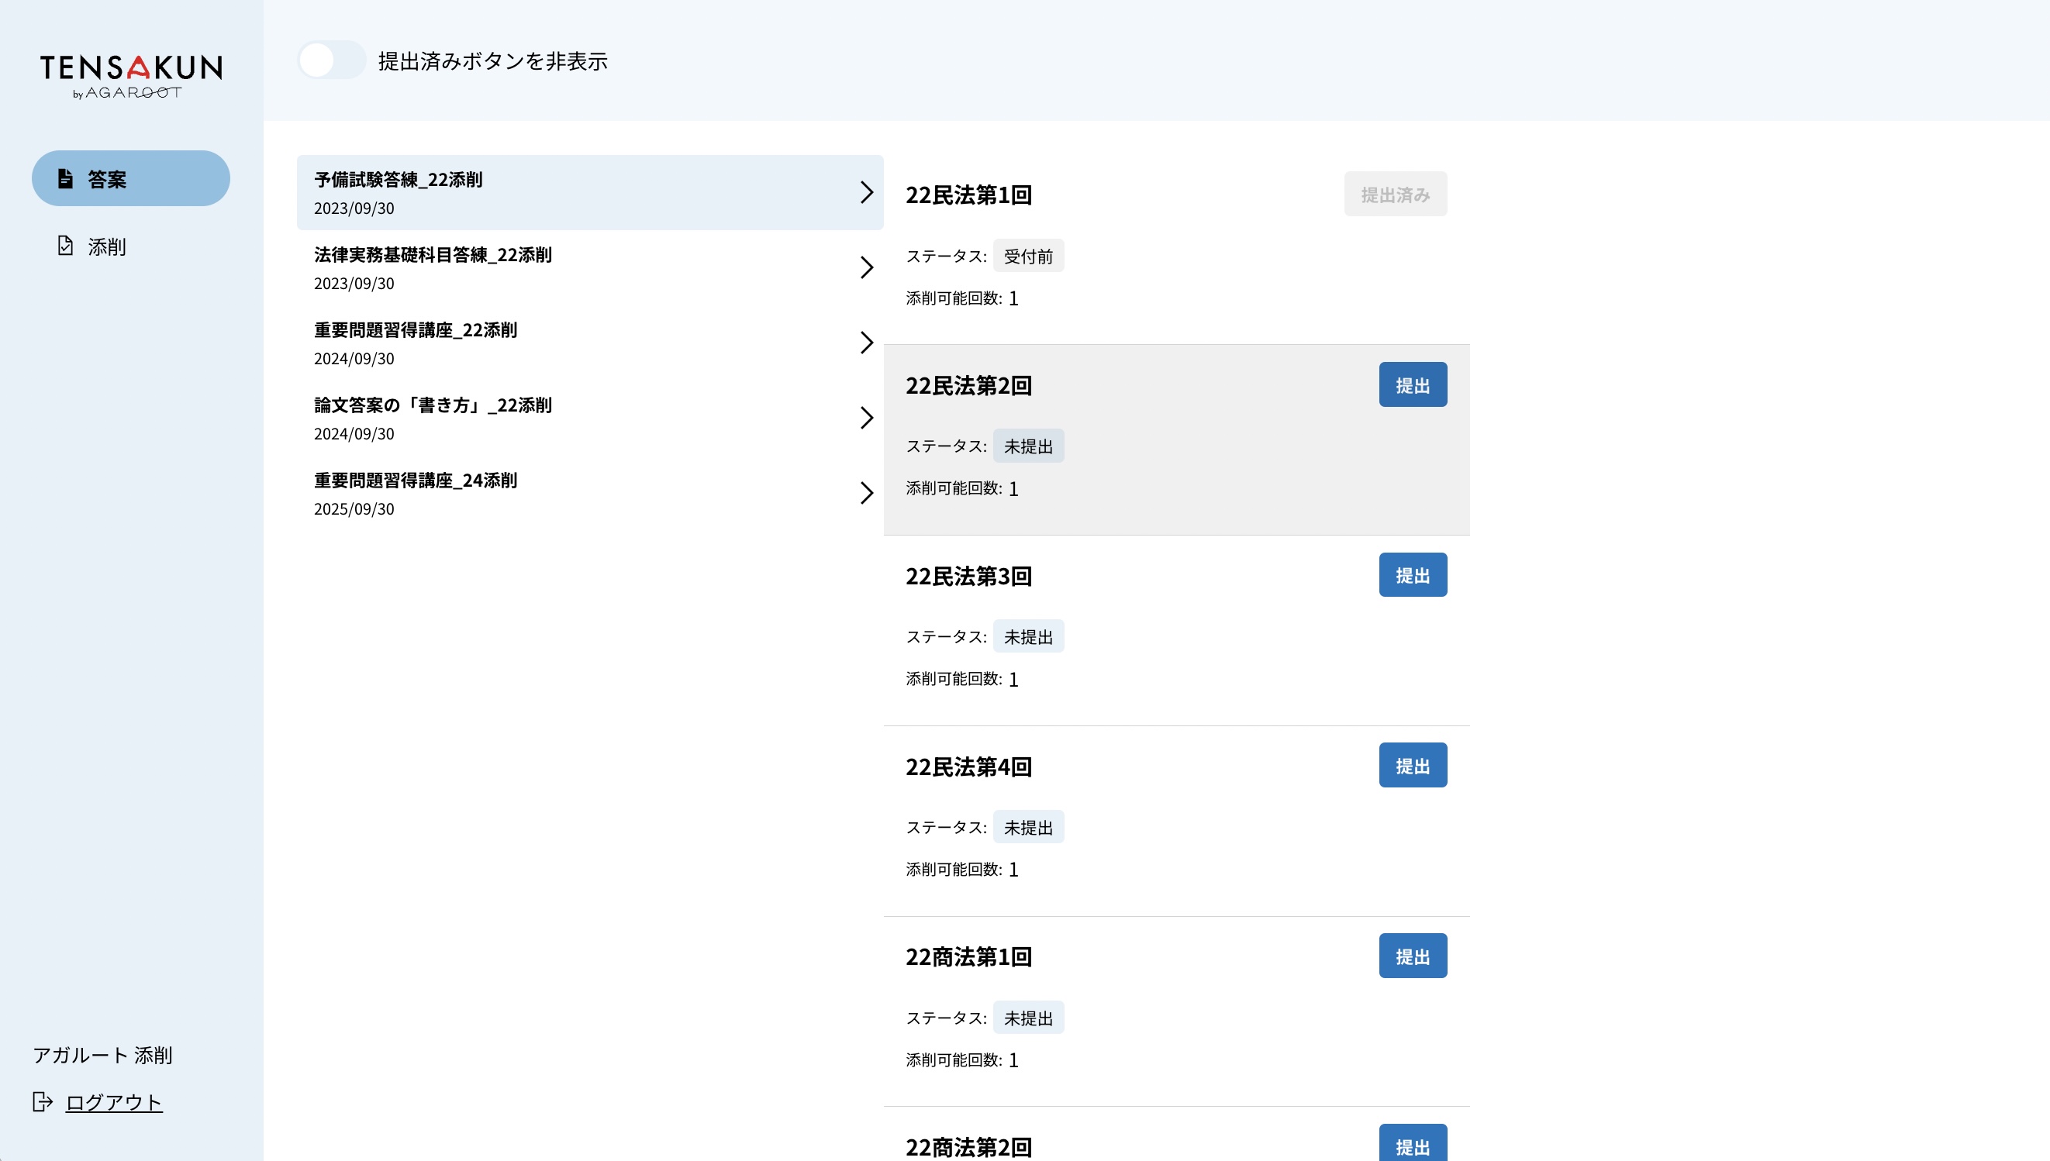Expand chevron for 予備試験答練_22添削

[866, 192]
